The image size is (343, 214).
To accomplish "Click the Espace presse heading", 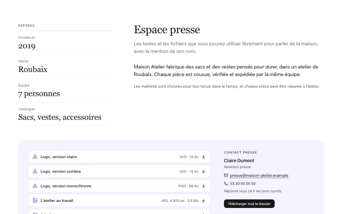I will click(x=167, y=30).
